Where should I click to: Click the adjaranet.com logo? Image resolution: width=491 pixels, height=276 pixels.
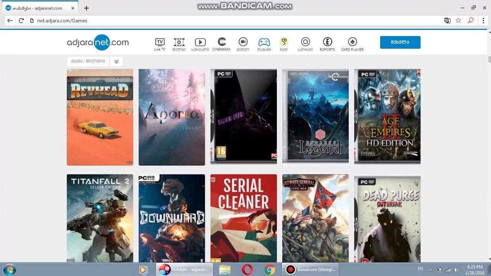[98, 42]
